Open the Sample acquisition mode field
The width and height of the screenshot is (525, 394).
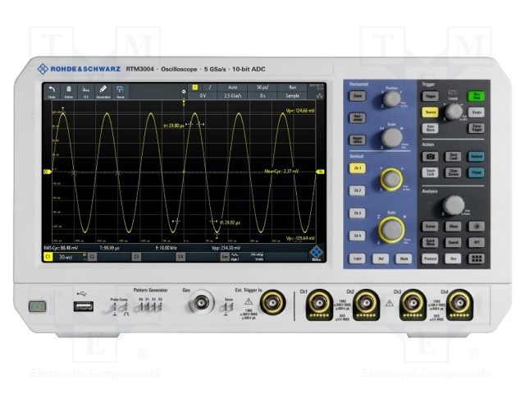coord(292,95)
